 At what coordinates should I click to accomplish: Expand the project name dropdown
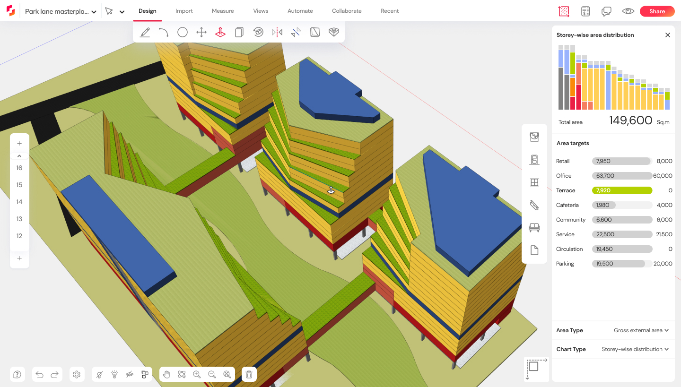[94, 10]
